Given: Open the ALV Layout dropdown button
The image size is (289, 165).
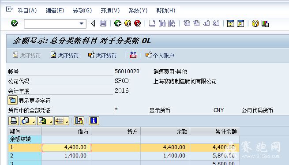Looking at the screenshot, I should [x=62, y=121].
